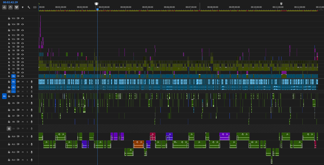Hide track V9 output with eye icon
324x165 pixels.
[x=23, y=47]
